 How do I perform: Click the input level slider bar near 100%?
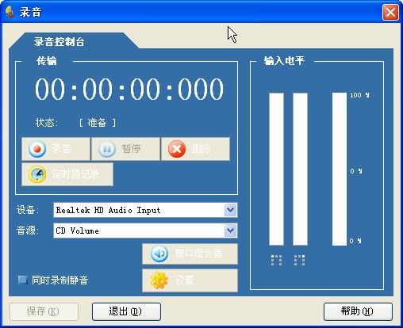[340, 169]
